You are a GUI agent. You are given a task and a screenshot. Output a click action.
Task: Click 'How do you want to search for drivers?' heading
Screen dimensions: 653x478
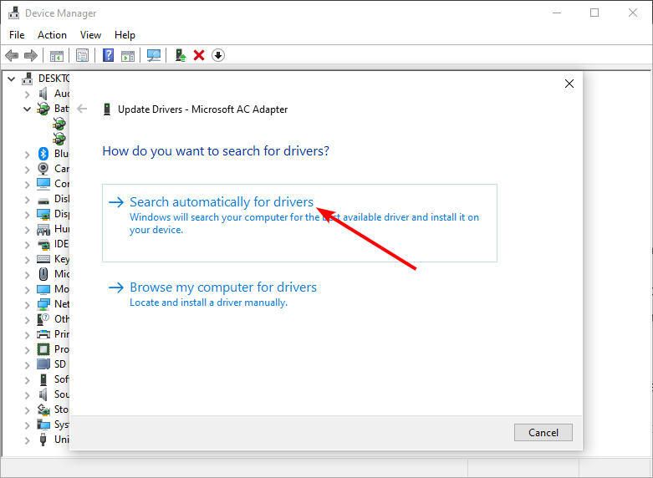coord(216,150)
